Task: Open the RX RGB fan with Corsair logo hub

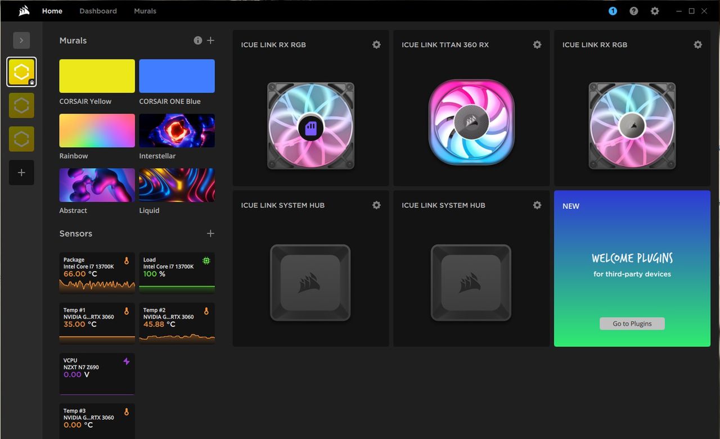Action: 632,126
